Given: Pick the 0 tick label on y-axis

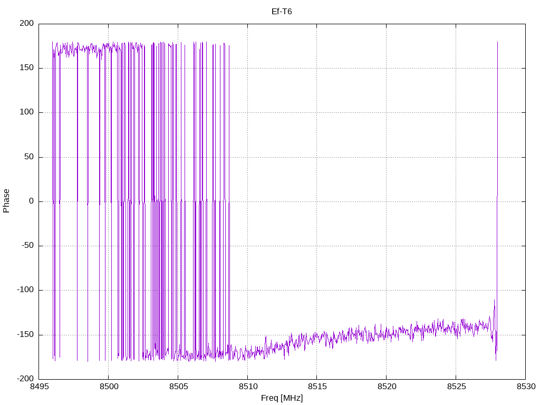Looking at the screenshot, I should point(32,201).
